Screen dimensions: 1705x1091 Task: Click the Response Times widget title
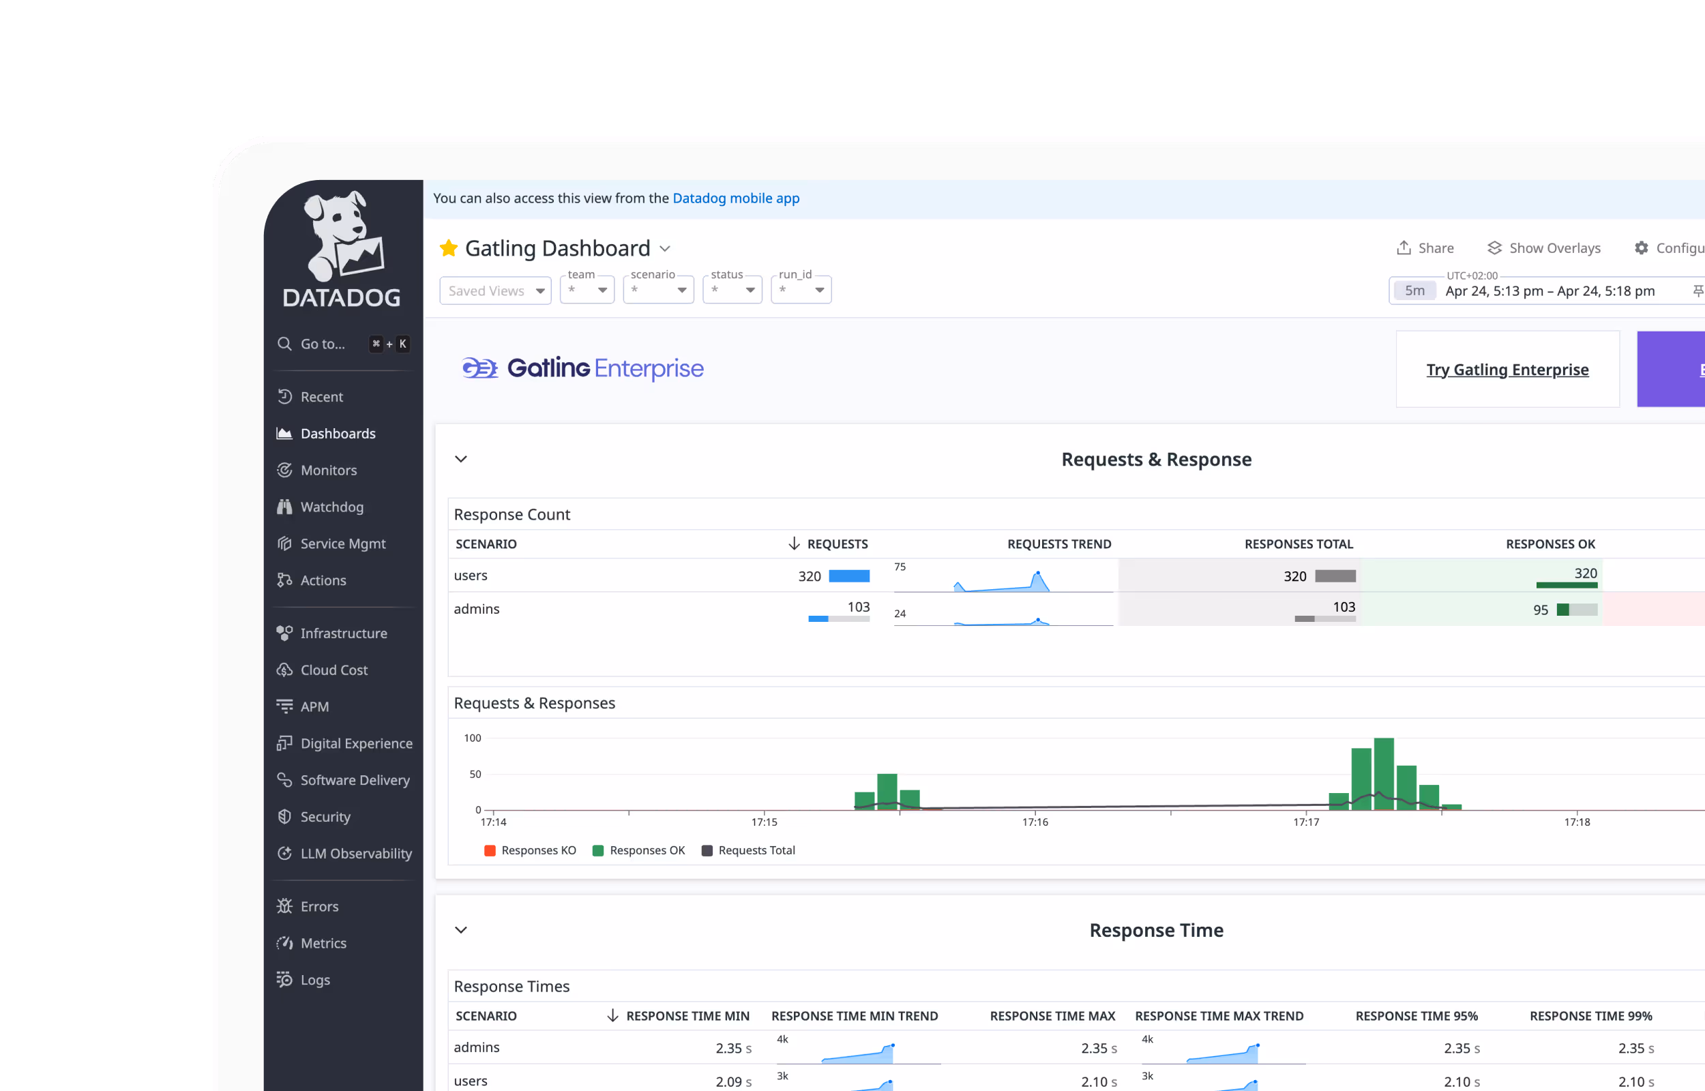click(512, 986)
